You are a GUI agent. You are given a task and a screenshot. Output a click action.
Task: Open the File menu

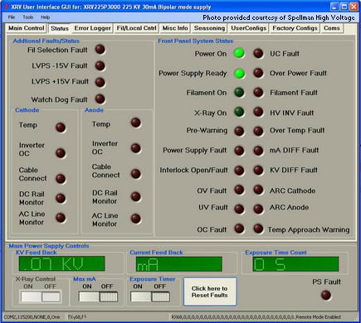12,17
